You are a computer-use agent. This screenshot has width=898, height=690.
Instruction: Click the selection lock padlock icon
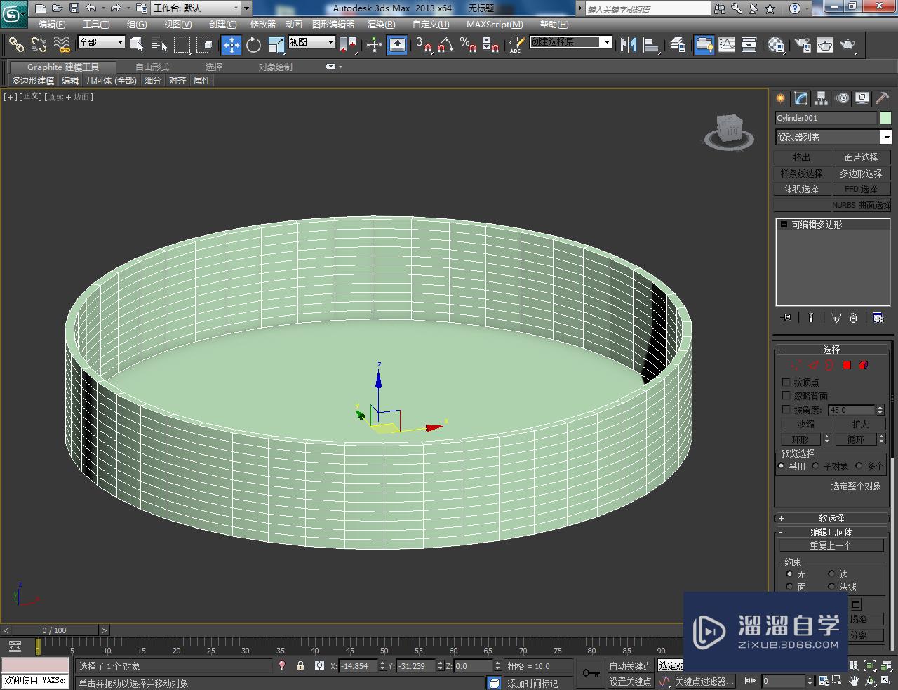(301, 665)
